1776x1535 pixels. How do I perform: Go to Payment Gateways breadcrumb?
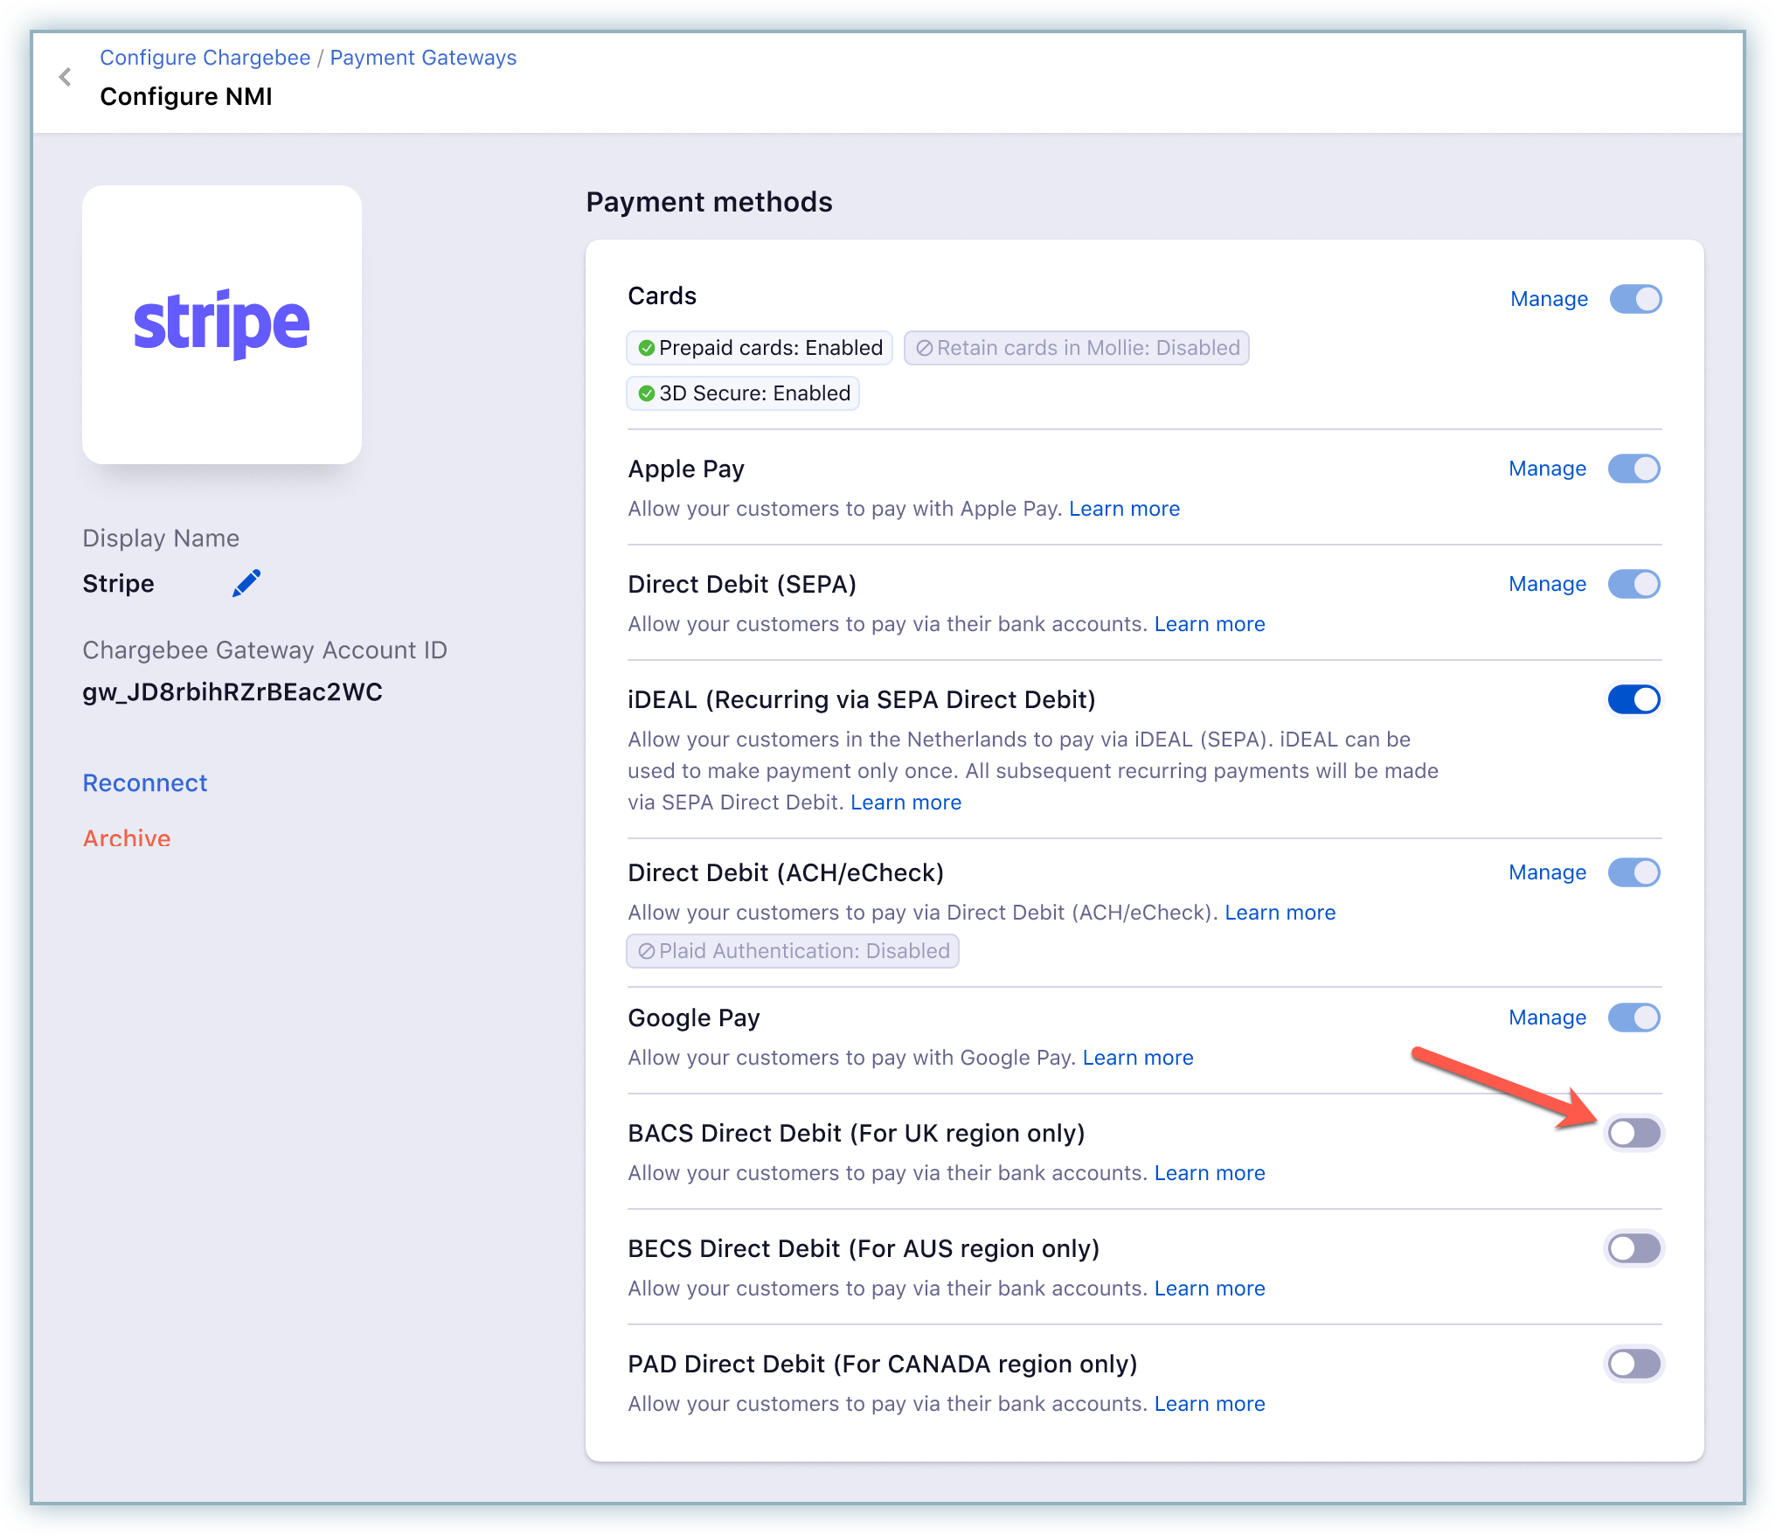423,58
